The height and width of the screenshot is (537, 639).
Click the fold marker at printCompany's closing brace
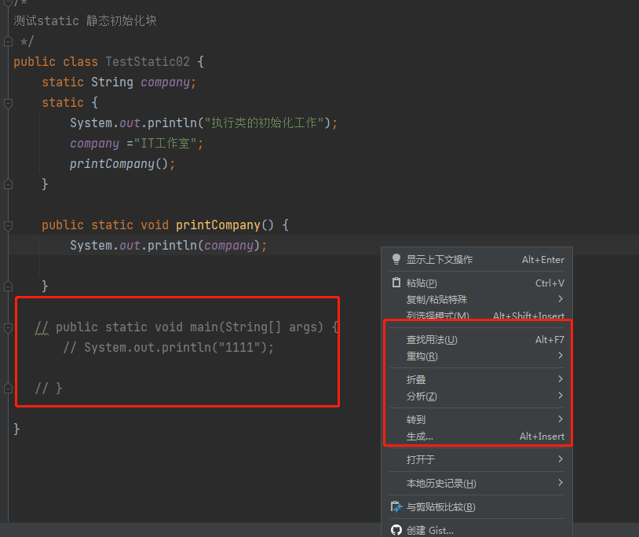pos(8,287)
